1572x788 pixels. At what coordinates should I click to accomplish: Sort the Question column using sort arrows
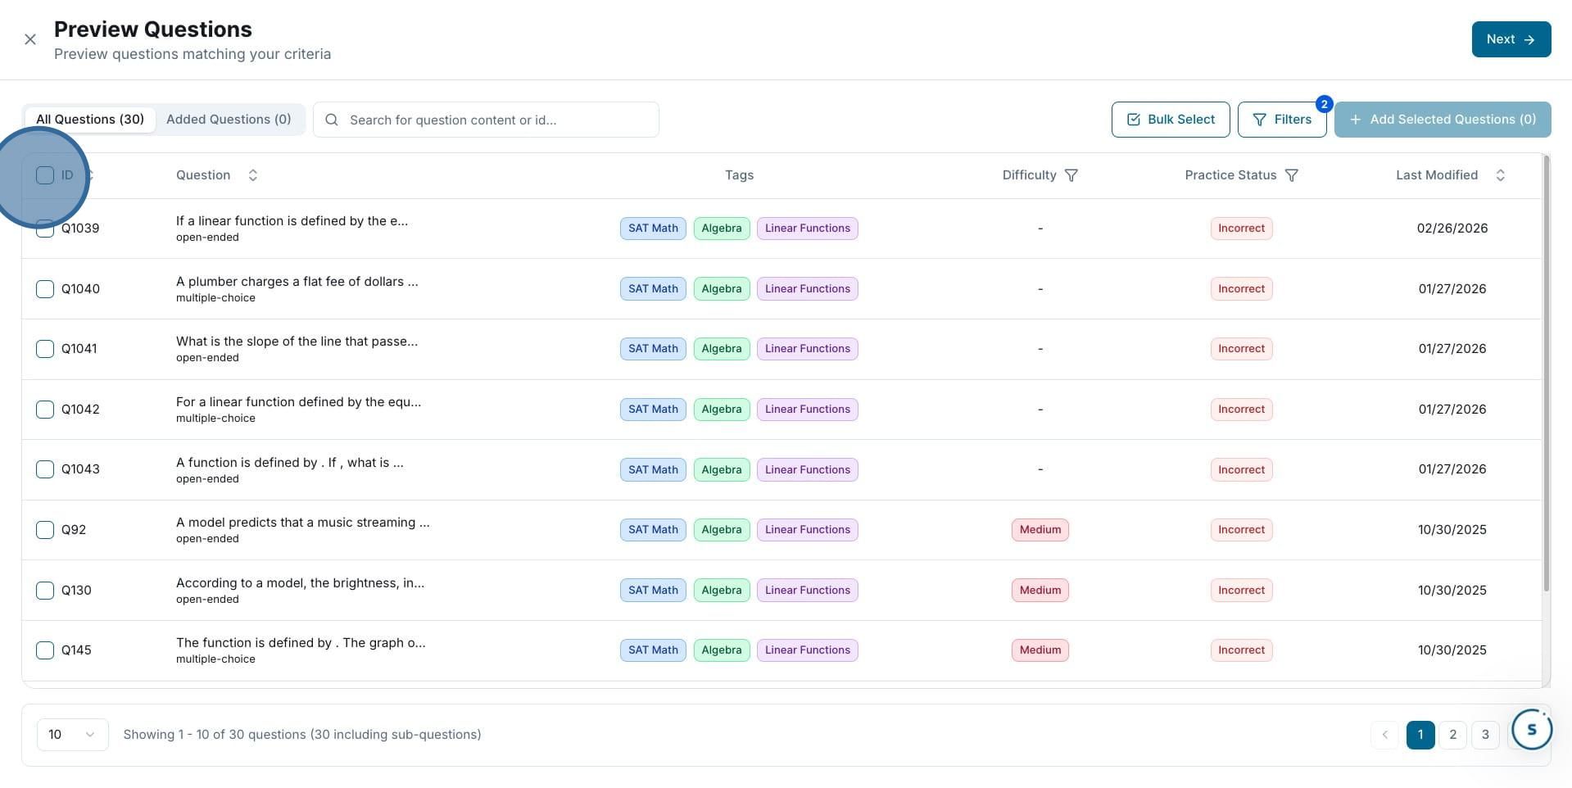(253, 175)
